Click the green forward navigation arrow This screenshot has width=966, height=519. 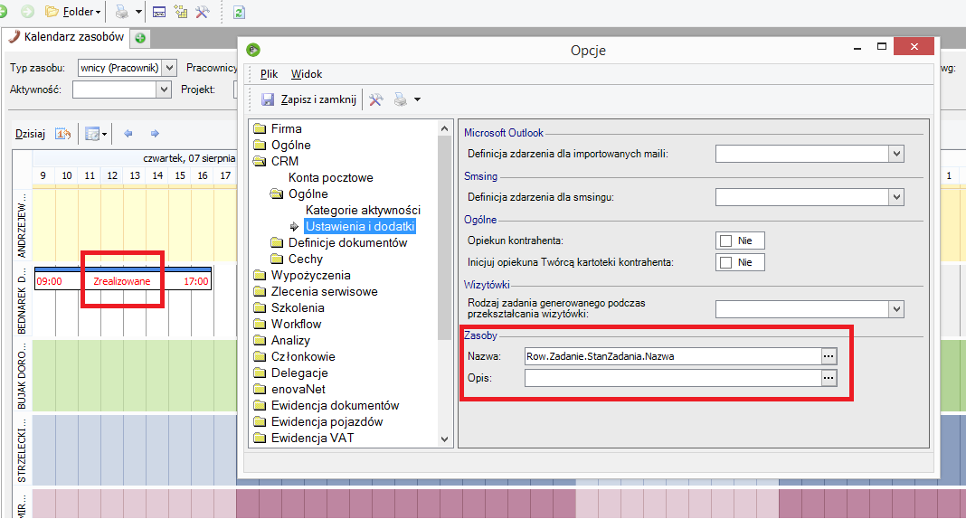click(27, 11)
